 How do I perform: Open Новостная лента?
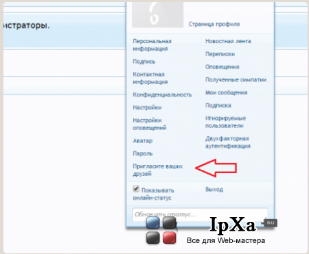pyautogui.click(x=228, y=41)
